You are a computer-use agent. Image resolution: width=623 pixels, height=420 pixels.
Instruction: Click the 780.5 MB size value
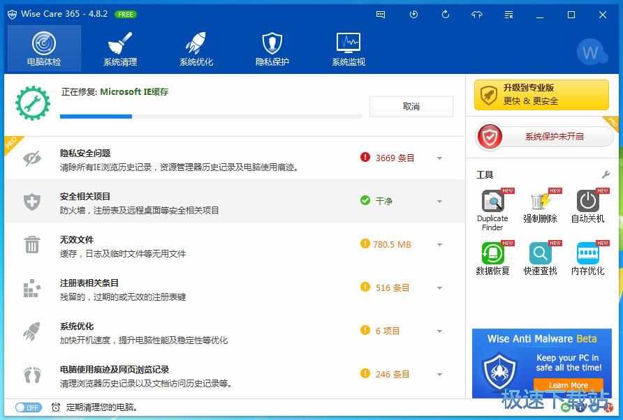pyautogui.click(x=392, y=245)
